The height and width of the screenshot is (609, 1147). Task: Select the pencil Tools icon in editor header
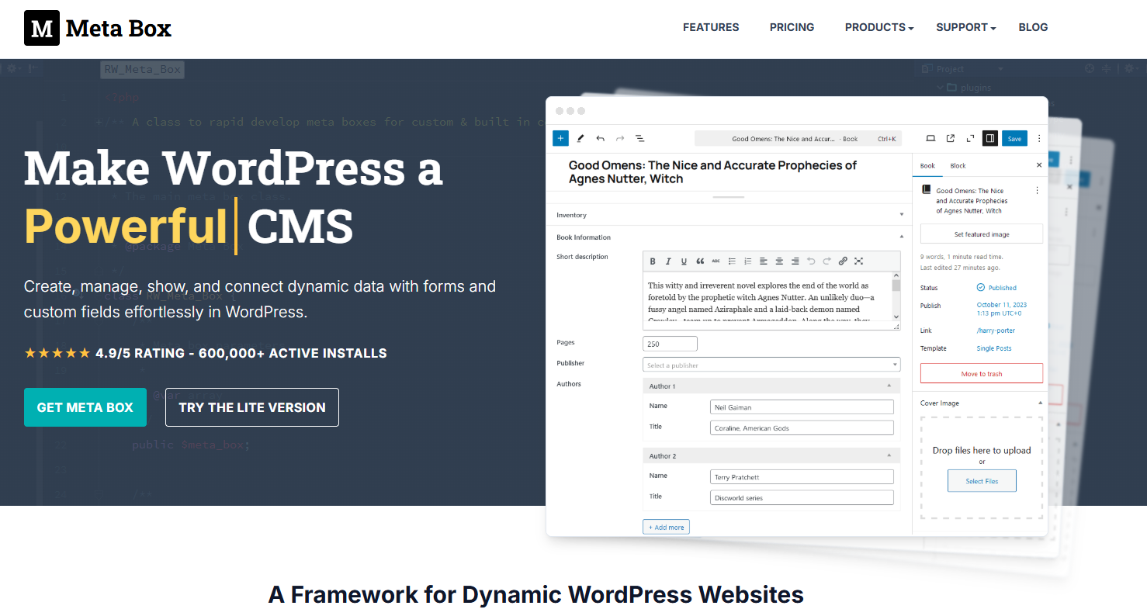(580, 138)
